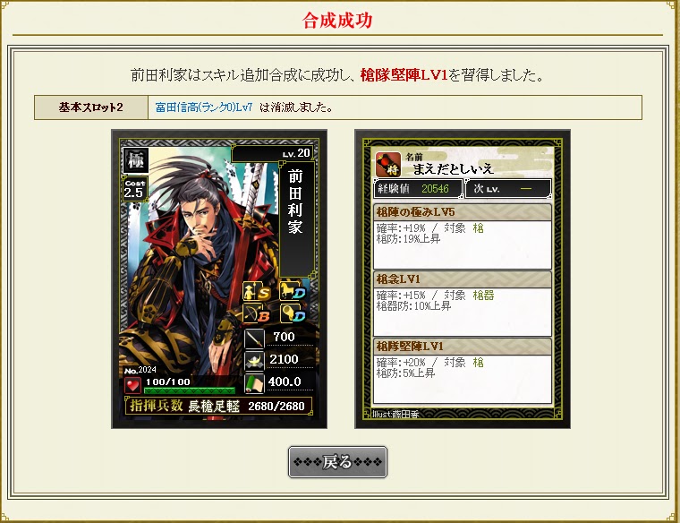This screenshot has width=680, height=523.
Task: Click the defense helmet stat icon
Action: 255,361
